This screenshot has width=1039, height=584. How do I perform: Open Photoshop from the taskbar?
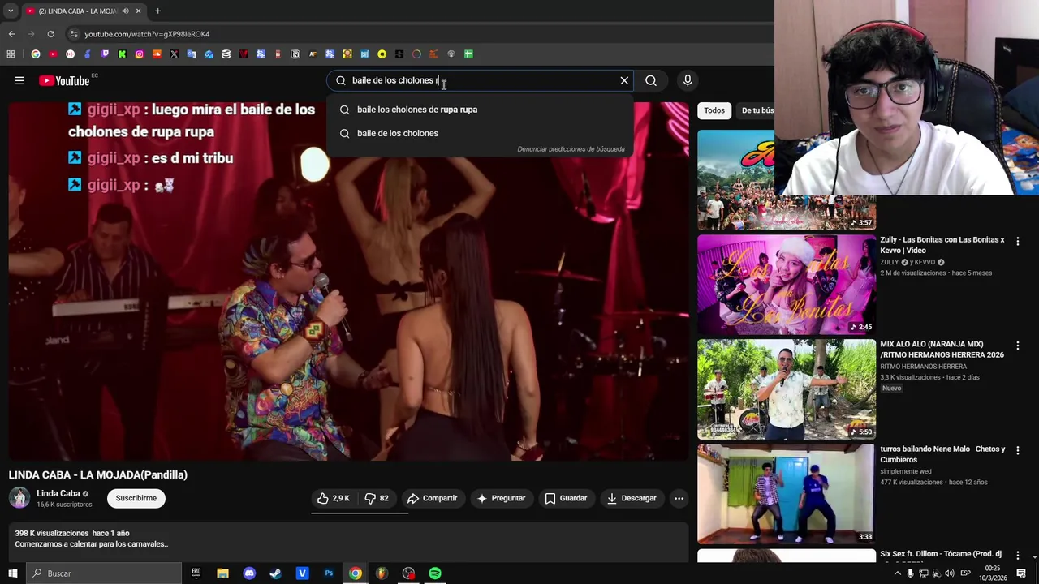(329, 573)
